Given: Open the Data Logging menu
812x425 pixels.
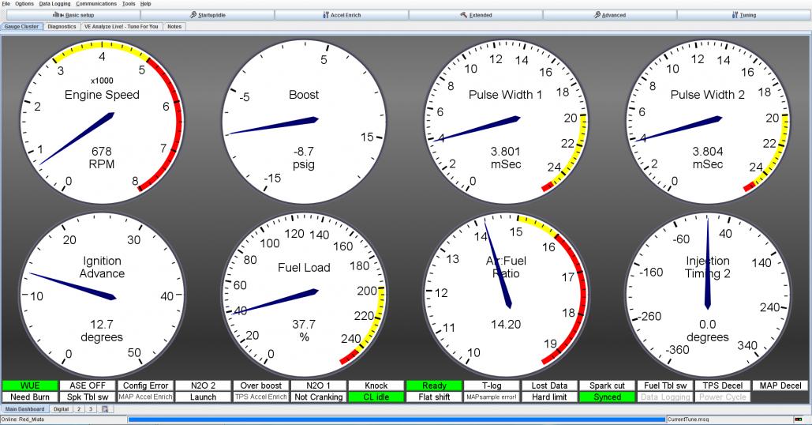Looking at the screenshot, I should 55,4.
